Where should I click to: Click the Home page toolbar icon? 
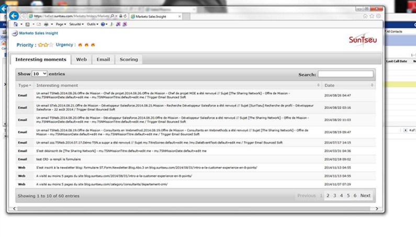(16, 24)
